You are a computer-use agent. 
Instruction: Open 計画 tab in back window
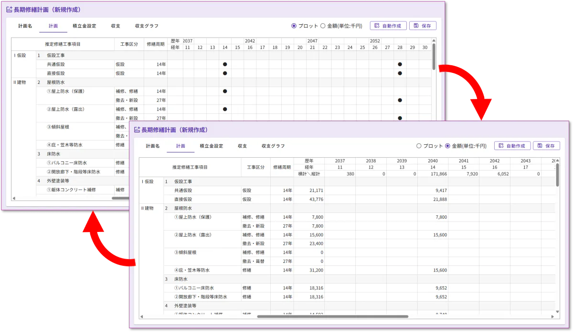(53, 26)
